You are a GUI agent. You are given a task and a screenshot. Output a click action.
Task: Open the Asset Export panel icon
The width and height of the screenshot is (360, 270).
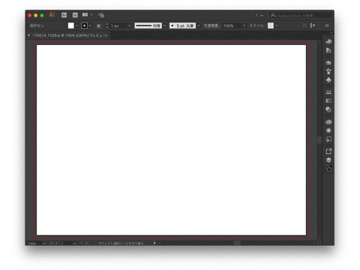click(x=328, y=151)
